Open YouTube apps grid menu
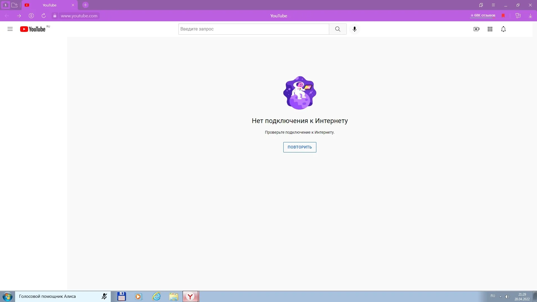The height and width of the screenshot is (302, 537). (x=490, y=29)
